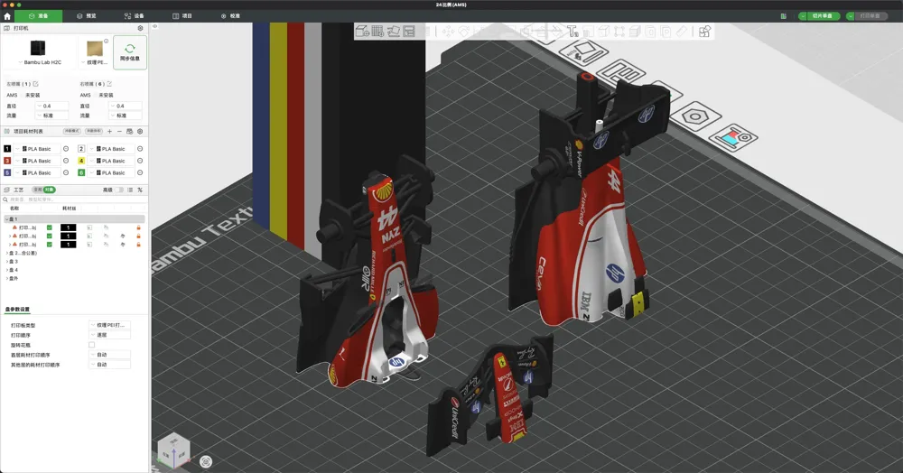Select the Bambu Lab H2C printer dropdown
Image resolution: width=903 pixels, height=473 pixels.
point(39,52)
